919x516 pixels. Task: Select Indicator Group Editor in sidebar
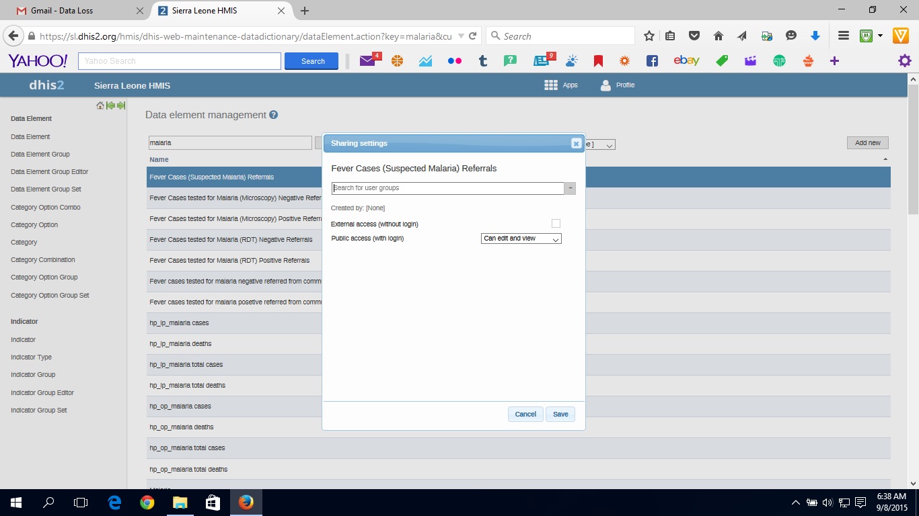click(x=42, y=392)
